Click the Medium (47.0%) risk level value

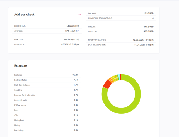72,39
